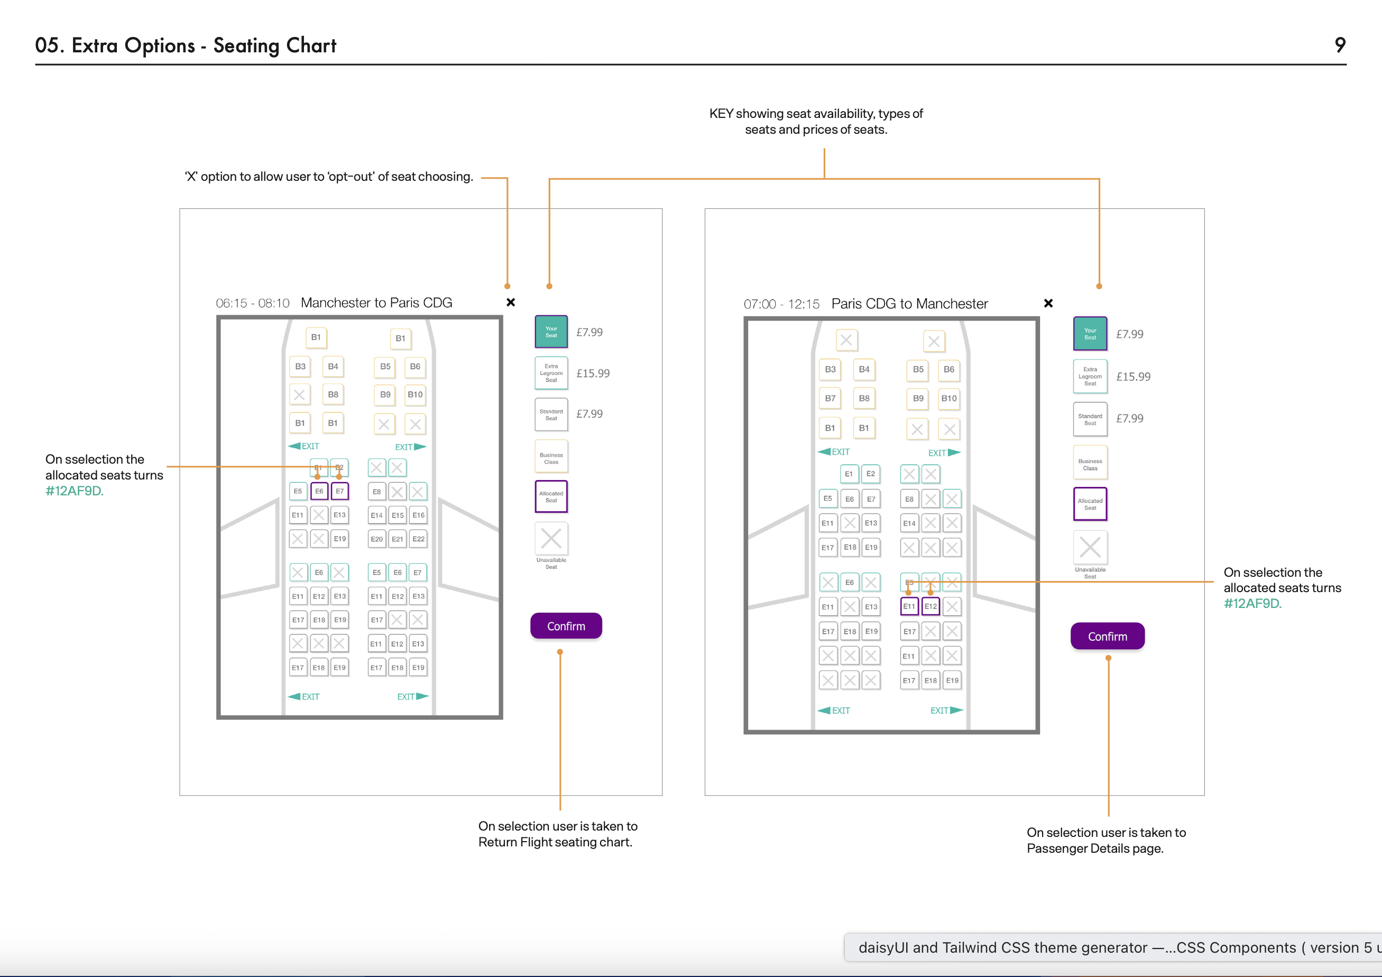Select seat E8 on Manchester to Paris chart

click(377, 492)
